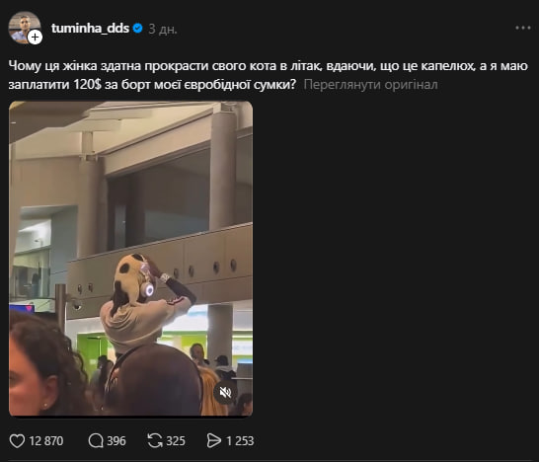Unmute the video with the speaker icon
Image resolution: width=539 pixels, height=462 pixels.
tap(225, 392)
